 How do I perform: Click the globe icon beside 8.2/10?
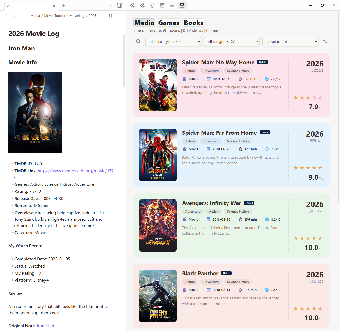(267, 219)
